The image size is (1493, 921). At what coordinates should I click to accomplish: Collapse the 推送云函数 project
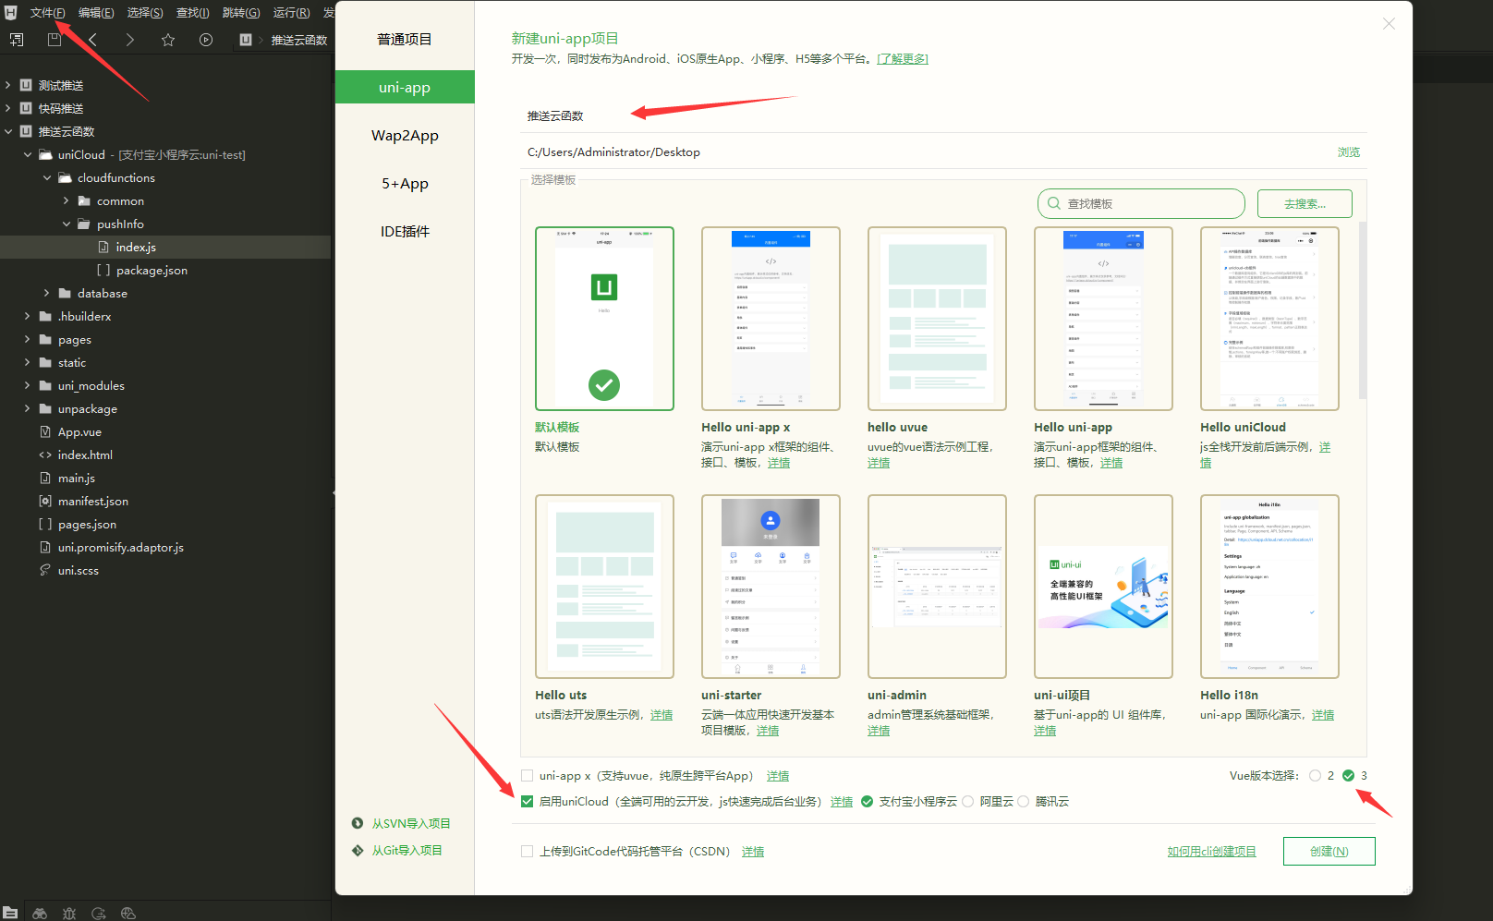pyautogui.click(x=8, y=131)
